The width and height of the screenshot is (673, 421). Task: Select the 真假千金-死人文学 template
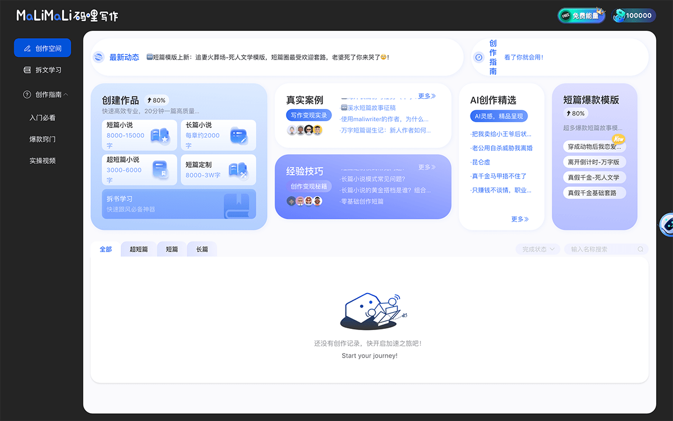point(594,177)
